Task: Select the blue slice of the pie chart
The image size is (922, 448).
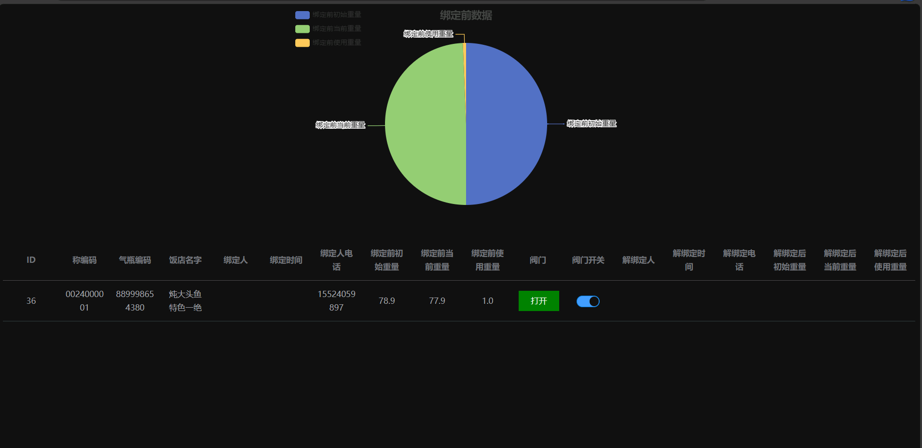Action: tap(507, 124)
